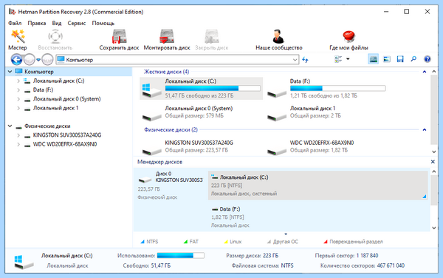Image resolution: width=443 pixels, height=278 pixels.
Task: Open help with the question mark icon
Action: coord(427,59)
